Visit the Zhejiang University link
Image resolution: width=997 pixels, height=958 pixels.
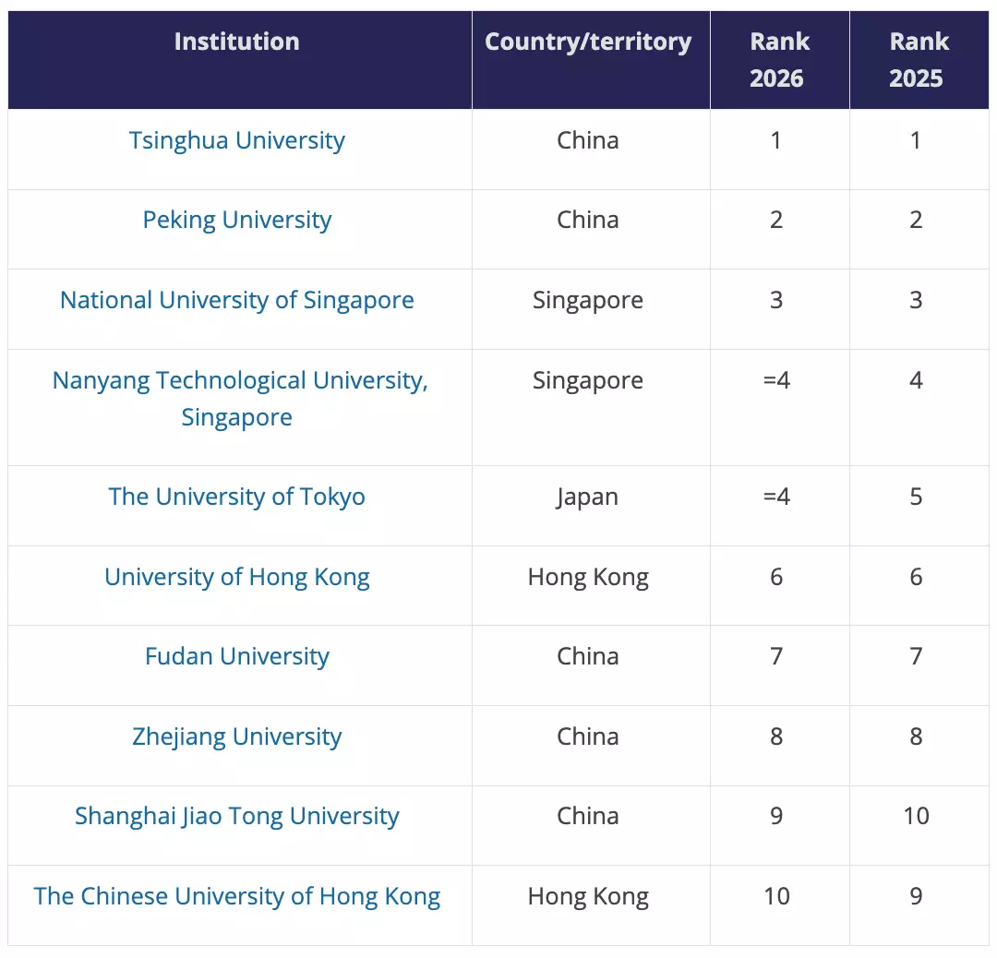tap(237, 736)
